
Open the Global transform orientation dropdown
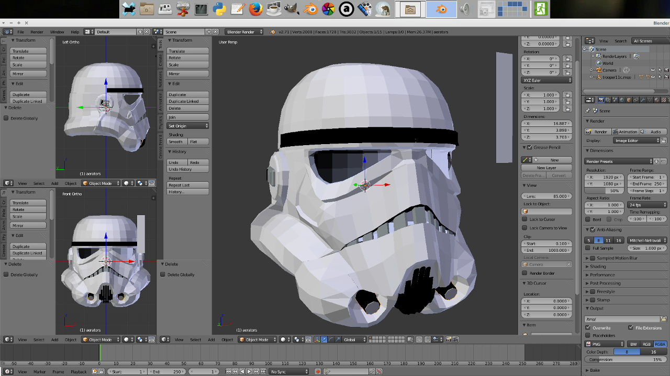click(x=354, y=339)
